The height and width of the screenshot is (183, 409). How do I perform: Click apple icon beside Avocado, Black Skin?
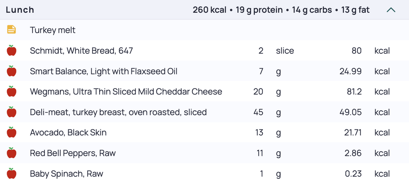[11, 132]
